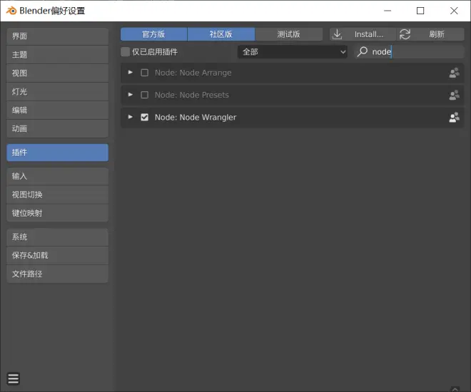The height and width of the screenshot is (392, 471).
Task: Open the hamburger preferences menu
Action: 14,378
